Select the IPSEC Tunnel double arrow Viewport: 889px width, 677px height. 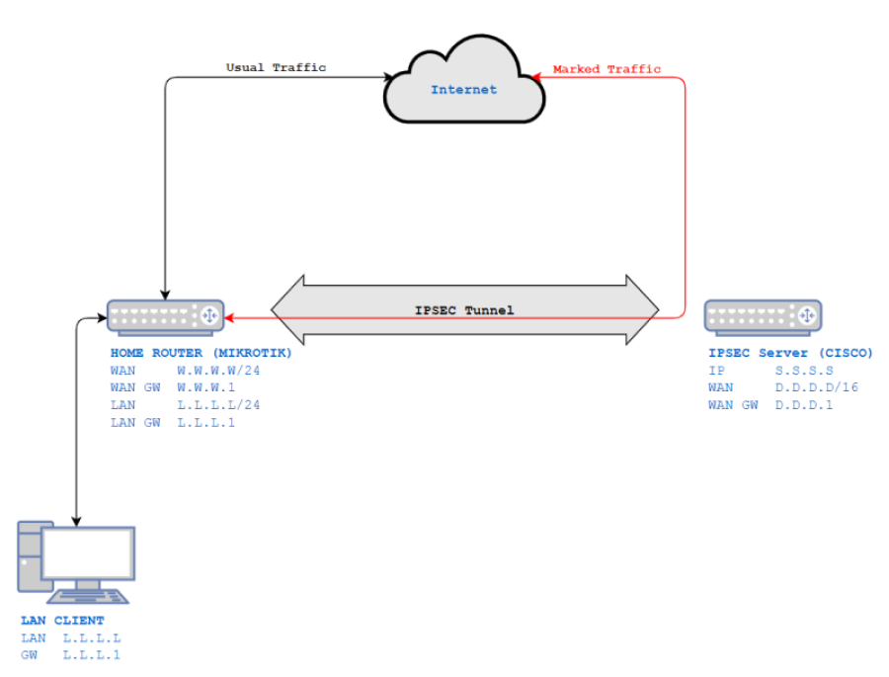[x=464, y=308]
